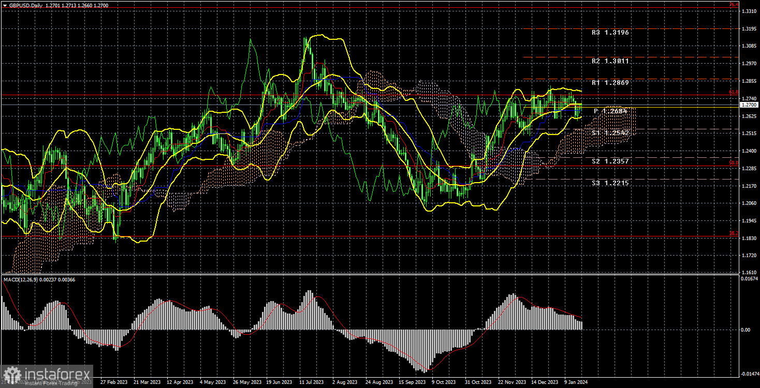This screenshot has width=760, height=388.
Task: Click the MACD scale value 0.01674
Action: pos(749,278)
